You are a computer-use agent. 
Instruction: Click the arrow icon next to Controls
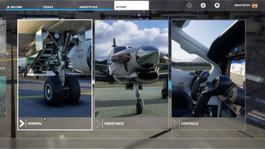tap(176, 123)
